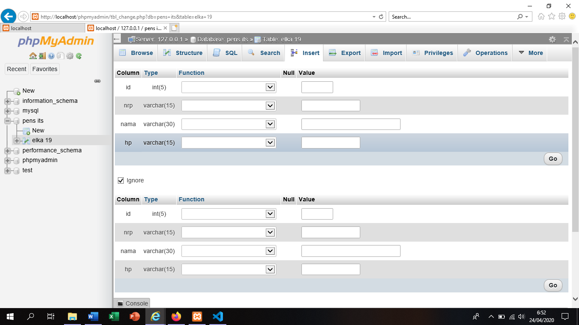
Task: Click the test database icon
Action: [17, 171]
